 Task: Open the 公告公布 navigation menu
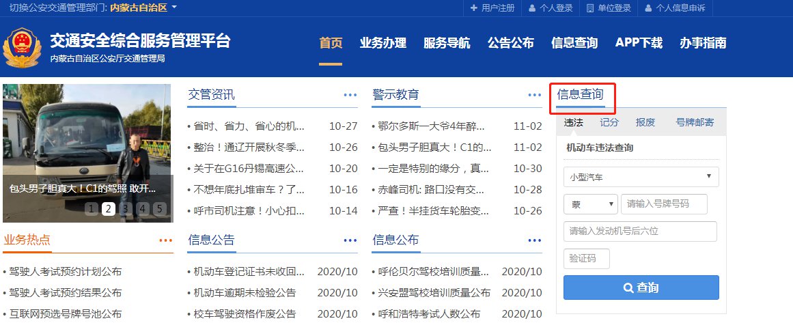coord(510,43)
